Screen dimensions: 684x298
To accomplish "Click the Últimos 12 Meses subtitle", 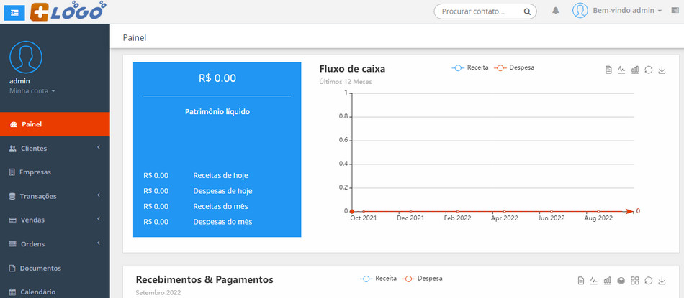I will (x=346, y=81).
